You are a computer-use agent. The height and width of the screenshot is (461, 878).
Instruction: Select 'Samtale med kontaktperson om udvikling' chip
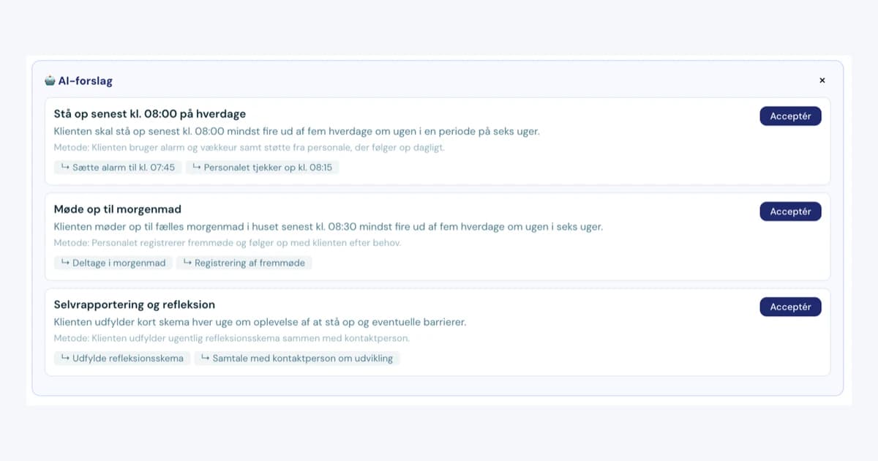coord(297,359)
